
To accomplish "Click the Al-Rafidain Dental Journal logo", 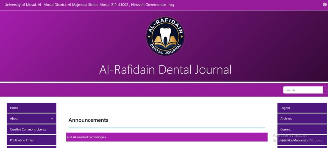I will (x=165, y=36).
